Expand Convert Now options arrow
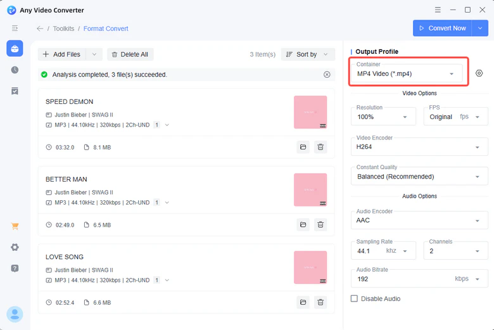Image resolution: width=494 pixels, height=330 pixels. (x=480, y=28)
